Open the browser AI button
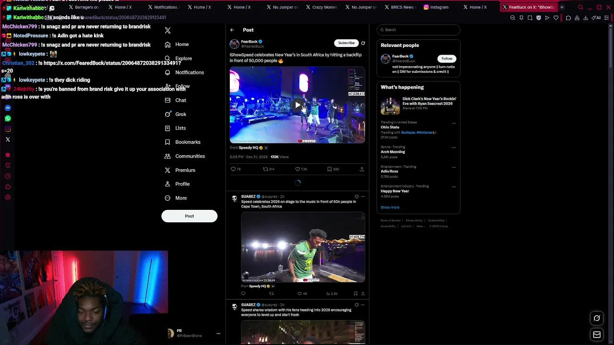Viewport: 614px width, 345px height. (x=596, y=18)
